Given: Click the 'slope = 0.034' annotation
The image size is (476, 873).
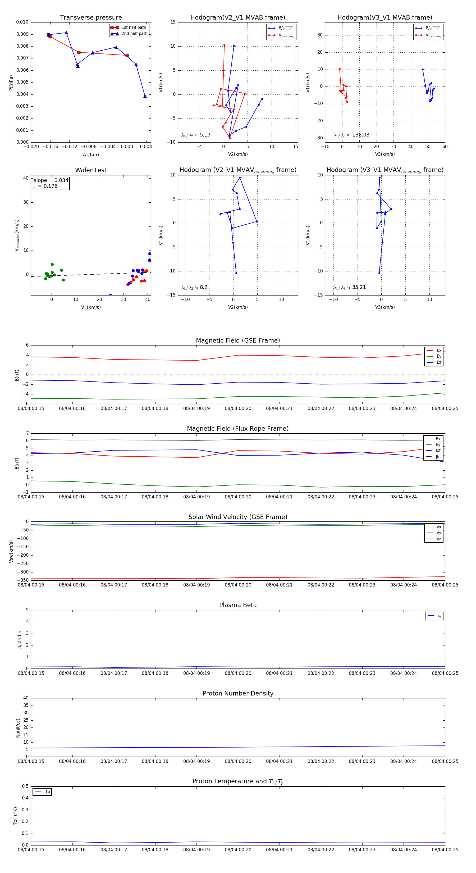Looking at the screenshot, I should click(x=51, y=180).
